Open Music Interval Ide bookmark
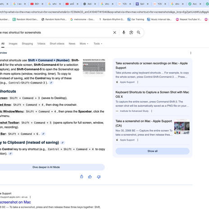Screen dimensions: 209x209 pos(159,19)
